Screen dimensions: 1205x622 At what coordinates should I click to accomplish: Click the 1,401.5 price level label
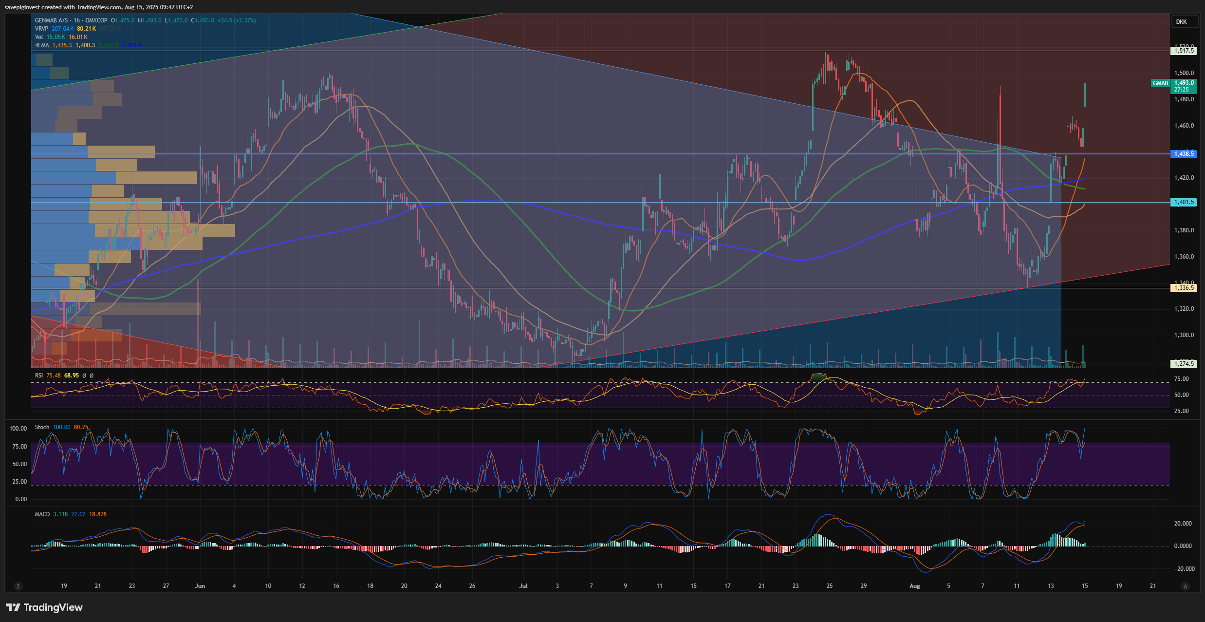(x=1184, y=202)
